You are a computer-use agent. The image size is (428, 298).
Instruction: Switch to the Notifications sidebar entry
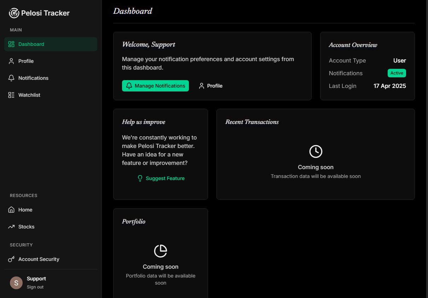click(34, 78)
